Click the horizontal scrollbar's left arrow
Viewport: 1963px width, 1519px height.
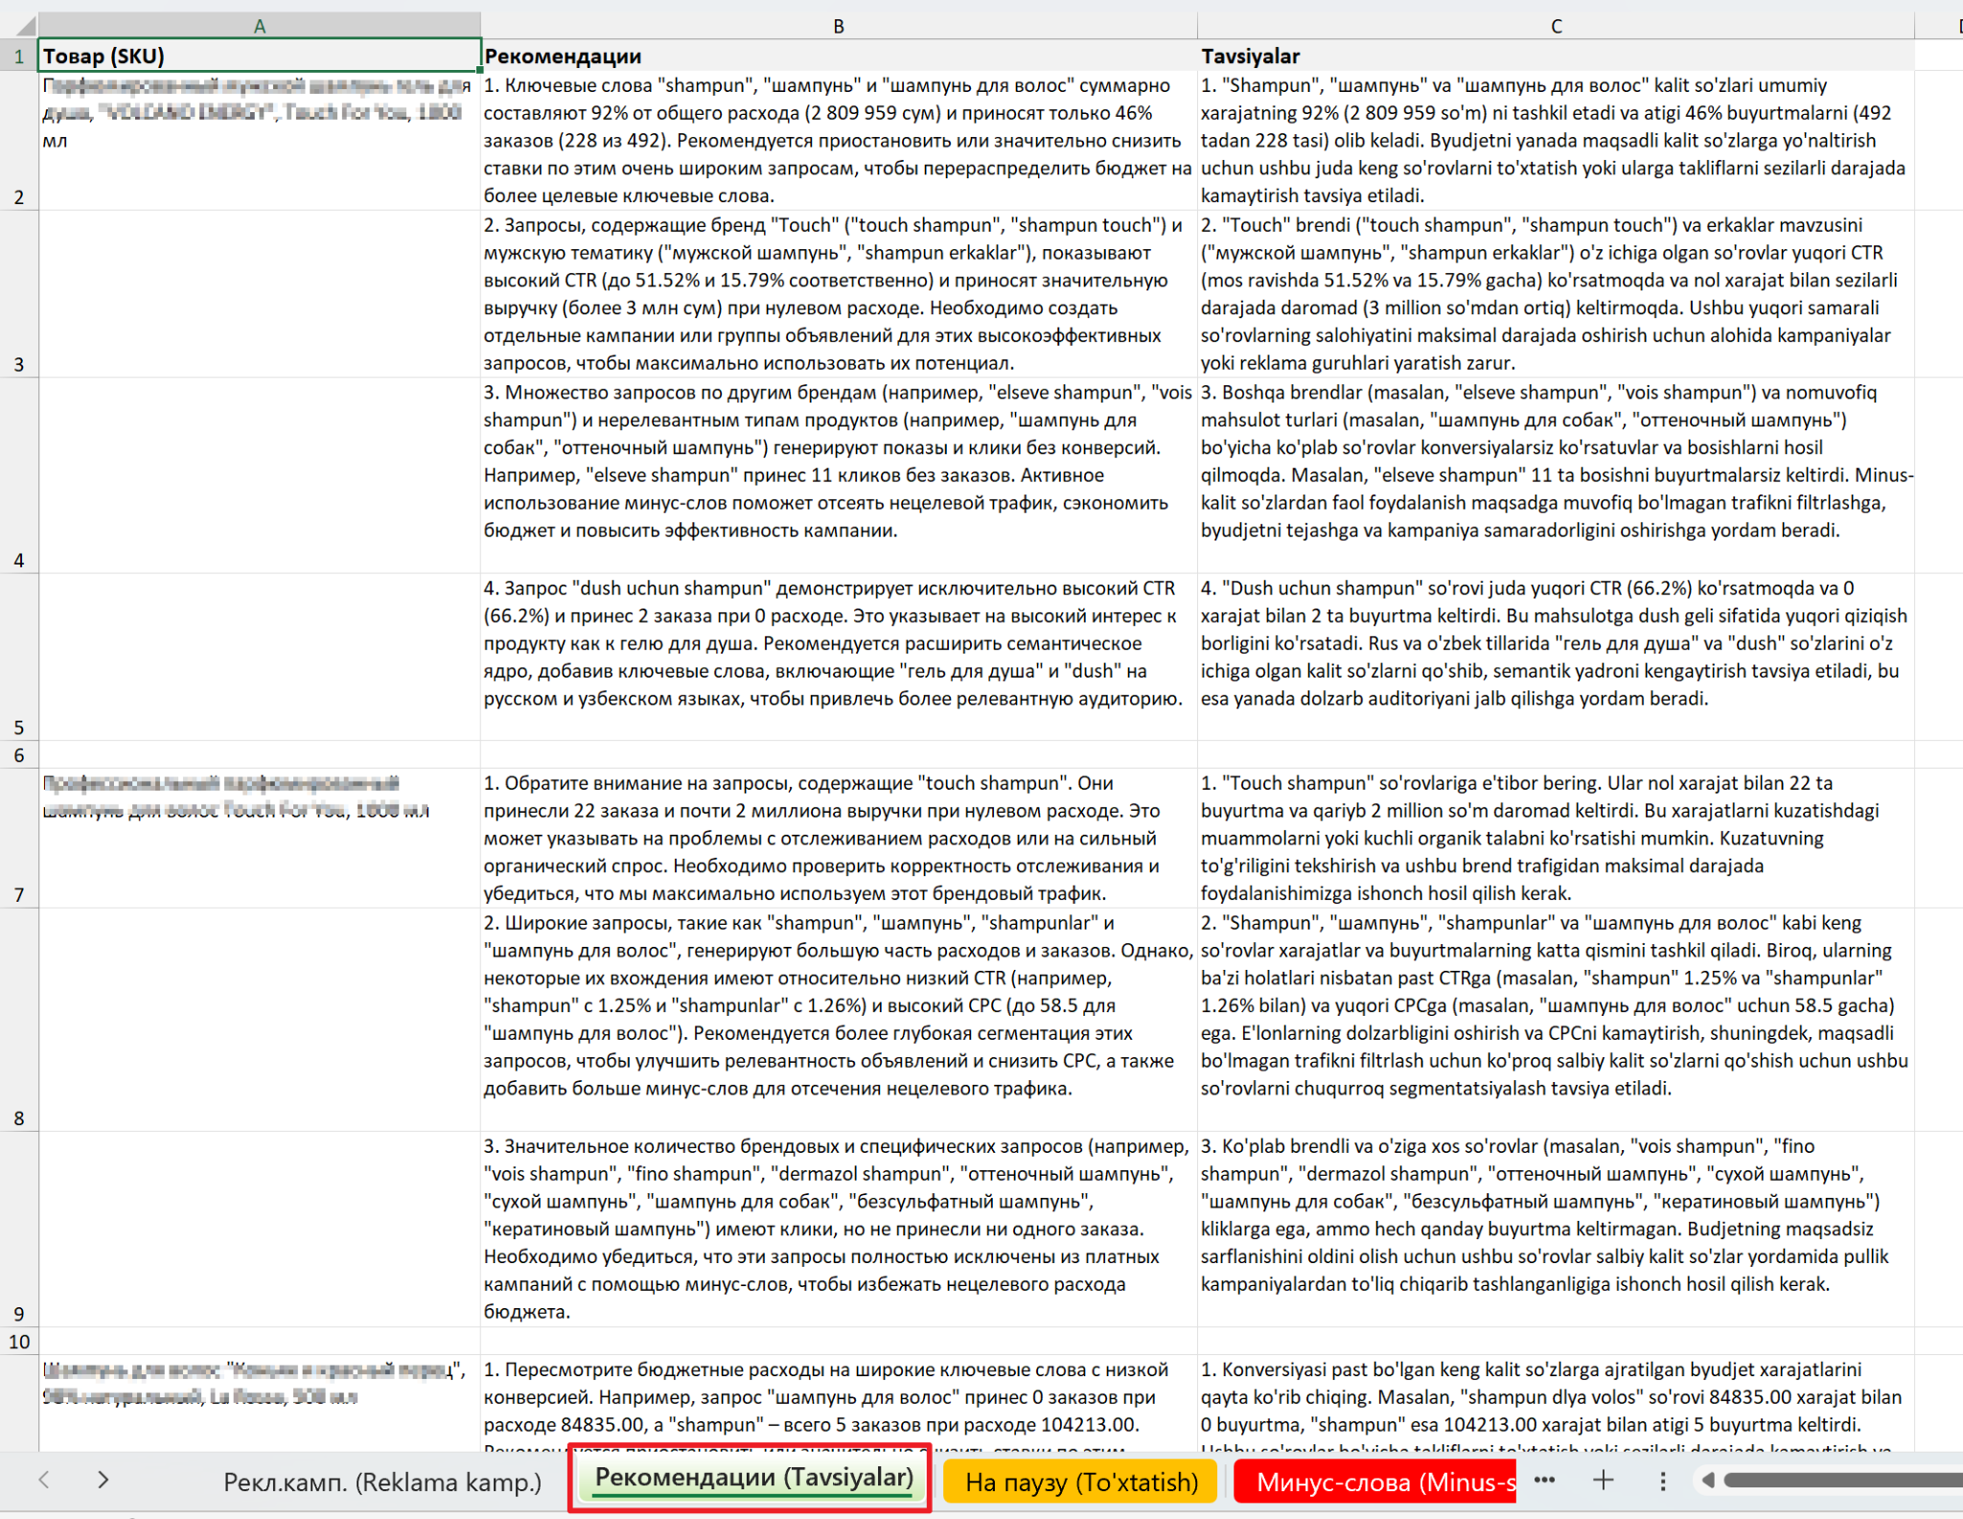click(x=1707, y=1481)
